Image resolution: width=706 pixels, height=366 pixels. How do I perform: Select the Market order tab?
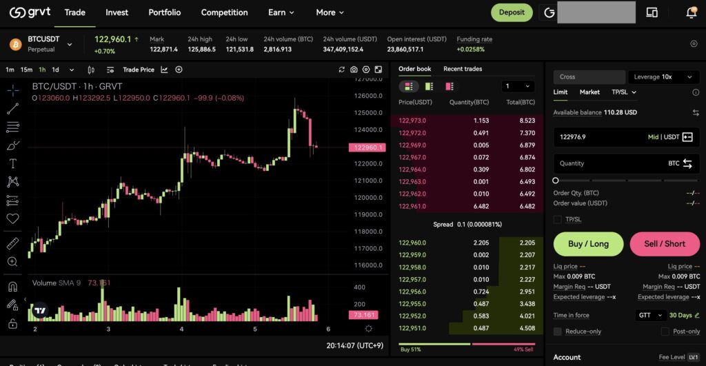click(589, 92)
